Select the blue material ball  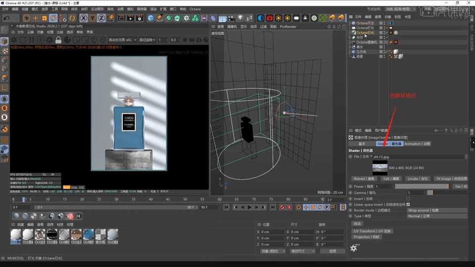coord(89,234)
